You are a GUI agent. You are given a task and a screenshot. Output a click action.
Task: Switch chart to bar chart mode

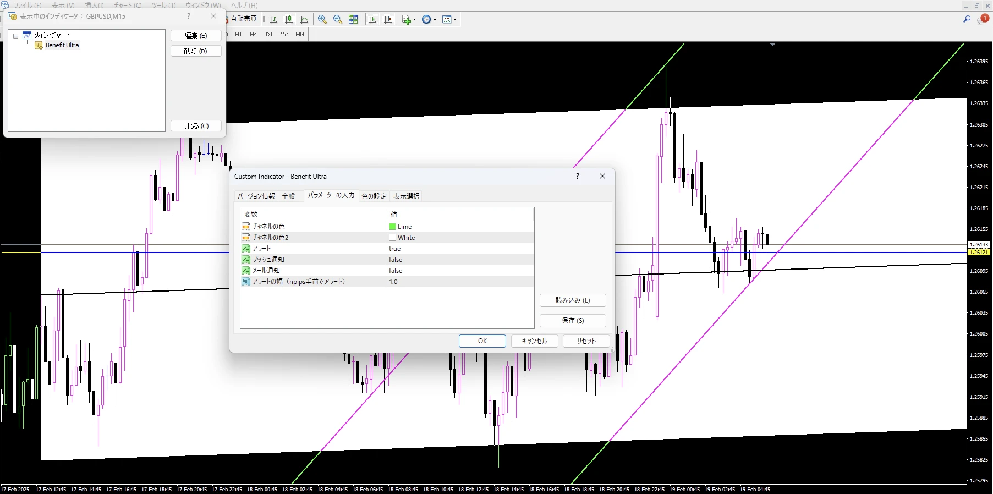pyautogui.click(x=273, y=19)
